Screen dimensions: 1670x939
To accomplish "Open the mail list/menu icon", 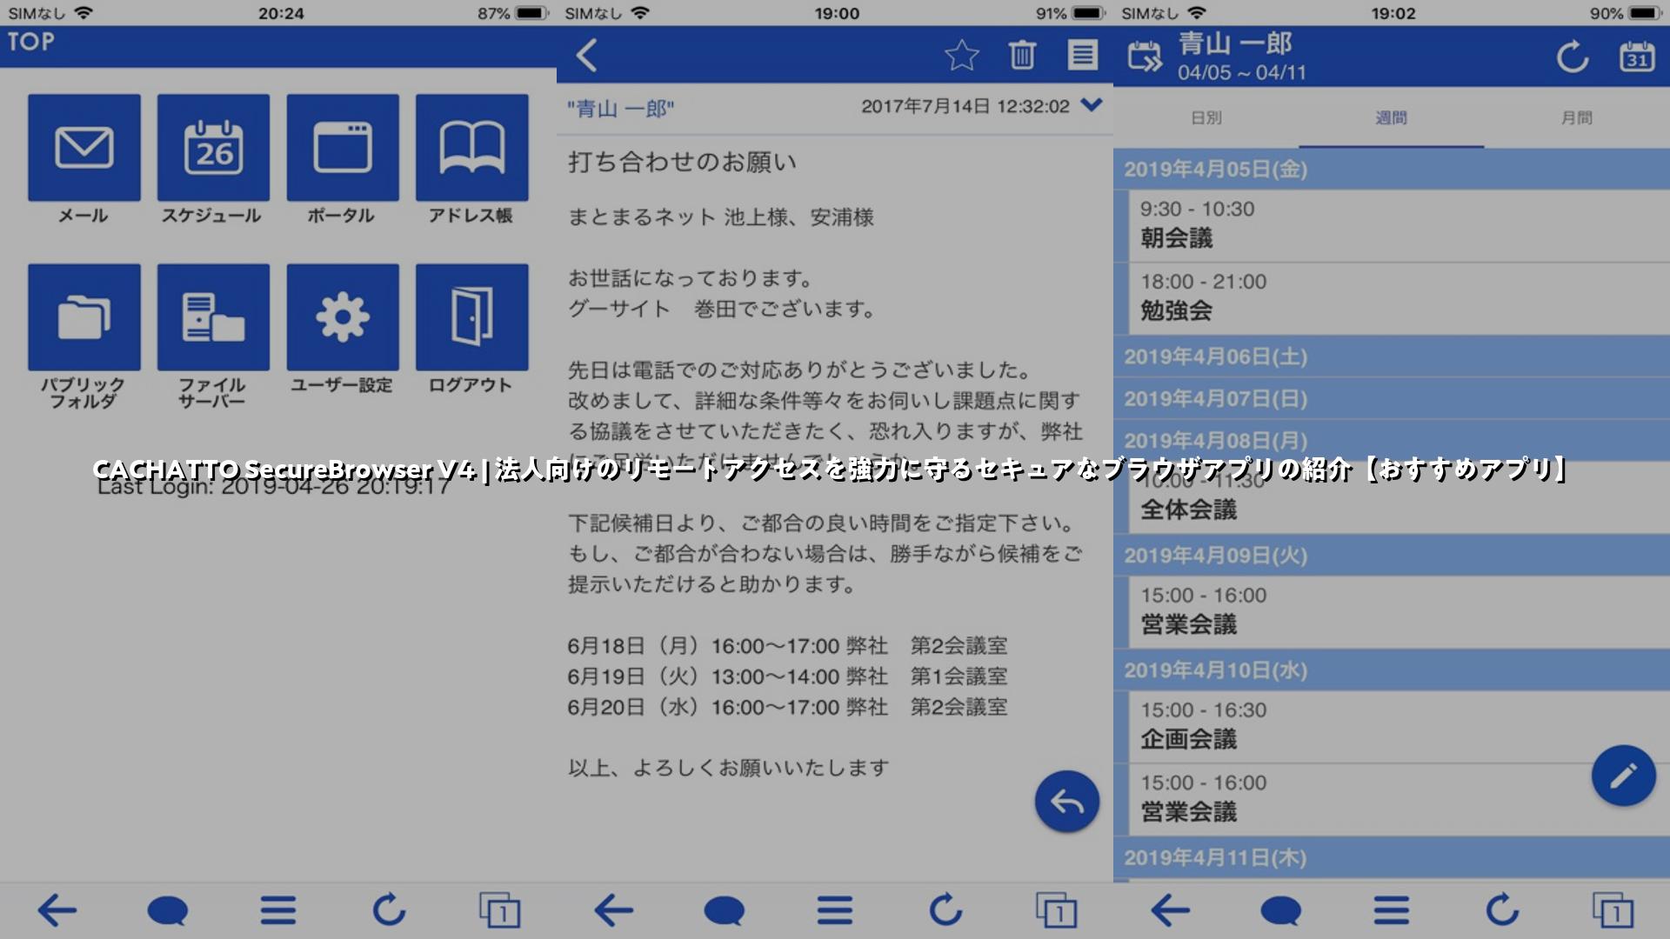I will pos(1083,55).
